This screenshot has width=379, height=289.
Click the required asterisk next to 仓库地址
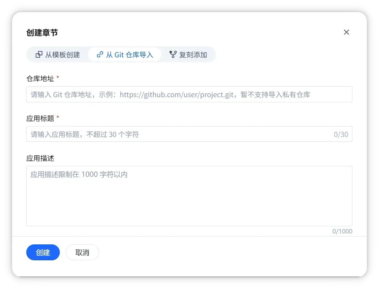(58, 78)
